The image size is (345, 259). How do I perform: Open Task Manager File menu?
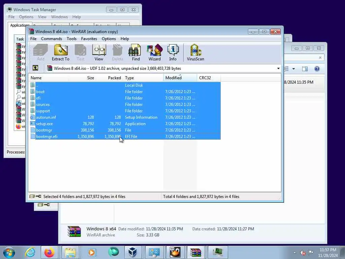click(x=11, y=17)
